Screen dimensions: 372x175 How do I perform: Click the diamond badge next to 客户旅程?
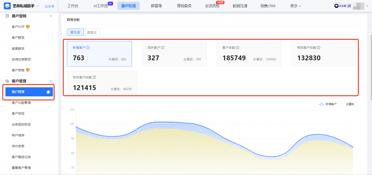click(28, 70)
